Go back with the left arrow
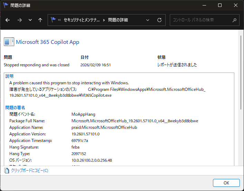This screenshot has height=191, width=244. pos(8,20)
